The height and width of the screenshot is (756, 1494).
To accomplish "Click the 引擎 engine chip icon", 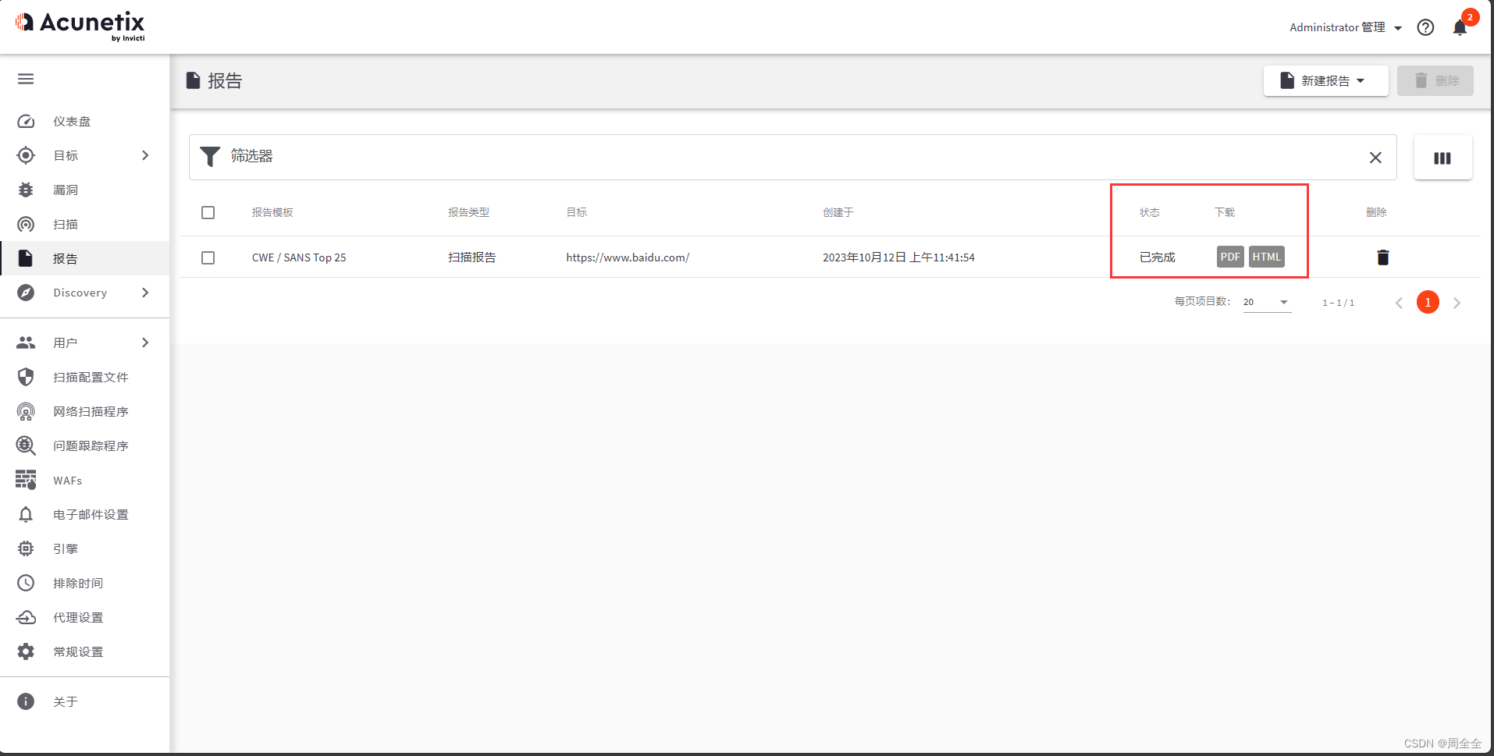I will (x=26, y=548).
